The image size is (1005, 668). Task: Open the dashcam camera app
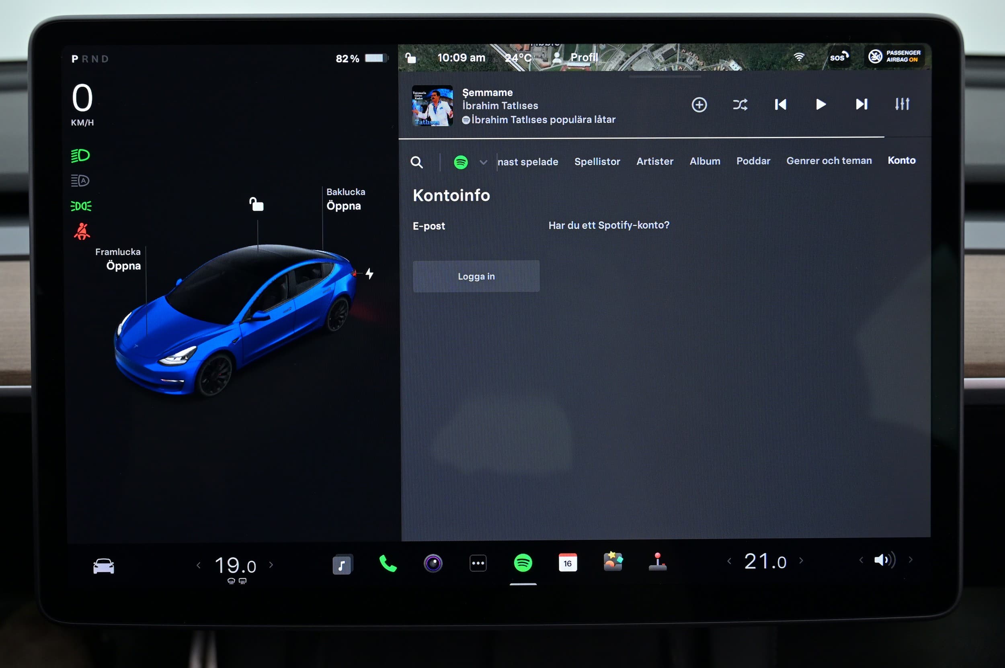click(x=433, y=563)
